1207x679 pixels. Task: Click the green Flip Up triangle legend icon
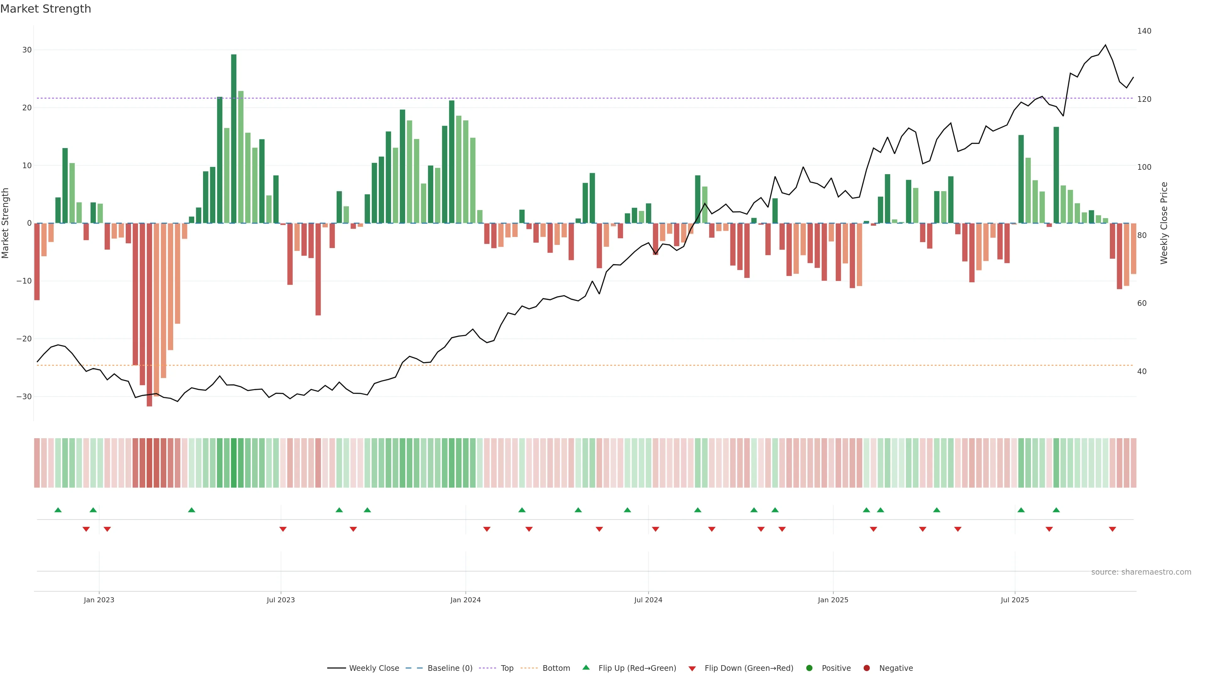[x=586, y=667]
